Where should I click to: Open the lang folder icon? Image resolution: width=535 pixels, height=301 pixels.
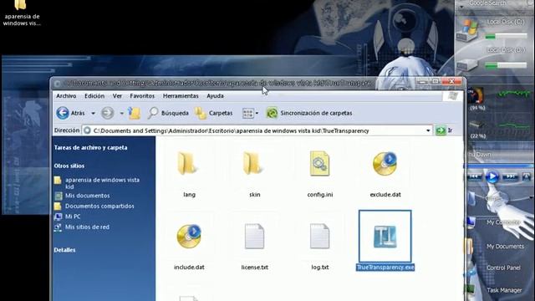pos(187,164)
